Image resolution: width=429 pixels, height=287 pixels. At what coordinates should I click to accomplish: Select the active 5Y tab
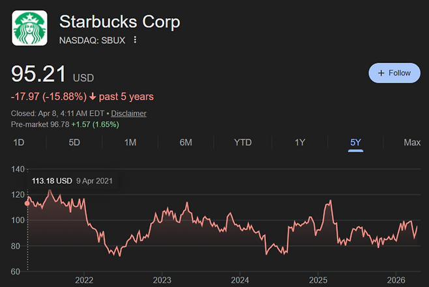click(355, 143)
